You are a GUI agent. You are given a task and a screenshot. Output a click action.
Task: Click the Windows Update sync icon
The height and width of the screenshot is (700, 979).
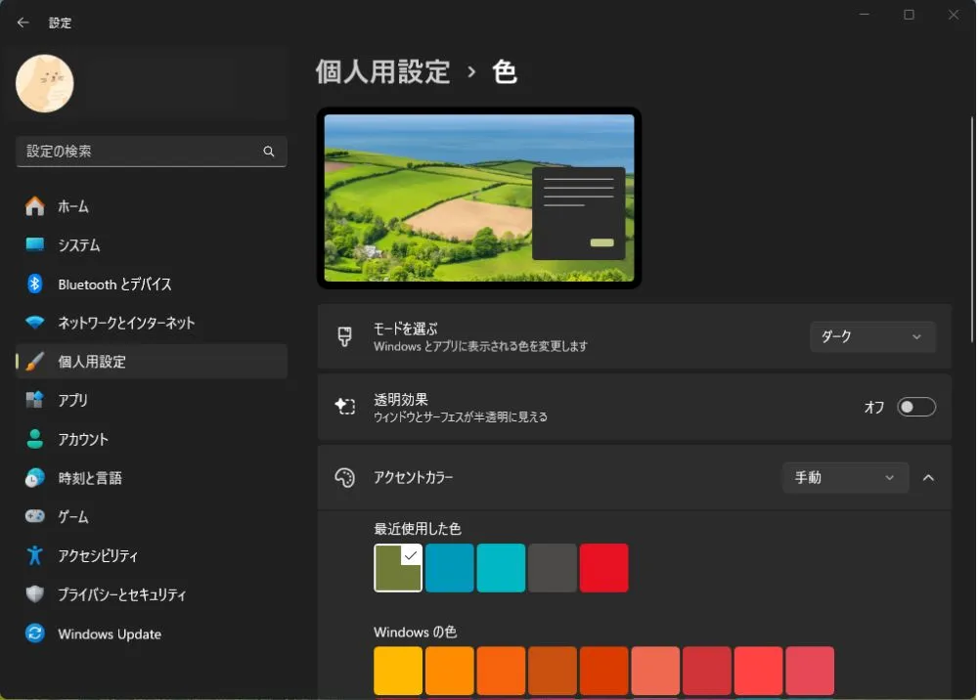tap(35, 634)
